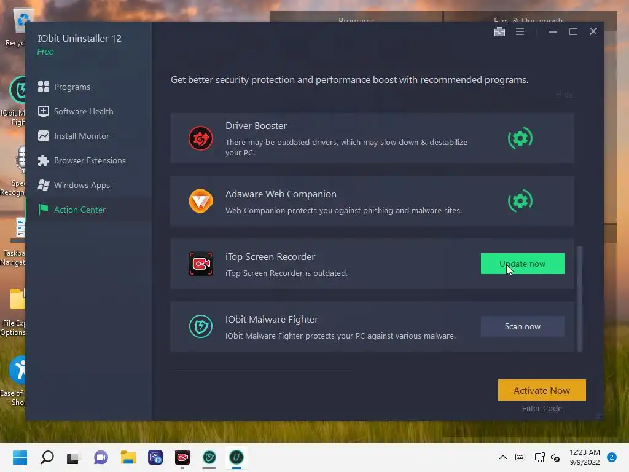Open the hamburger options menu
Image resolution: width=629 pixels, height=472 pixels.
click(520, 31)
